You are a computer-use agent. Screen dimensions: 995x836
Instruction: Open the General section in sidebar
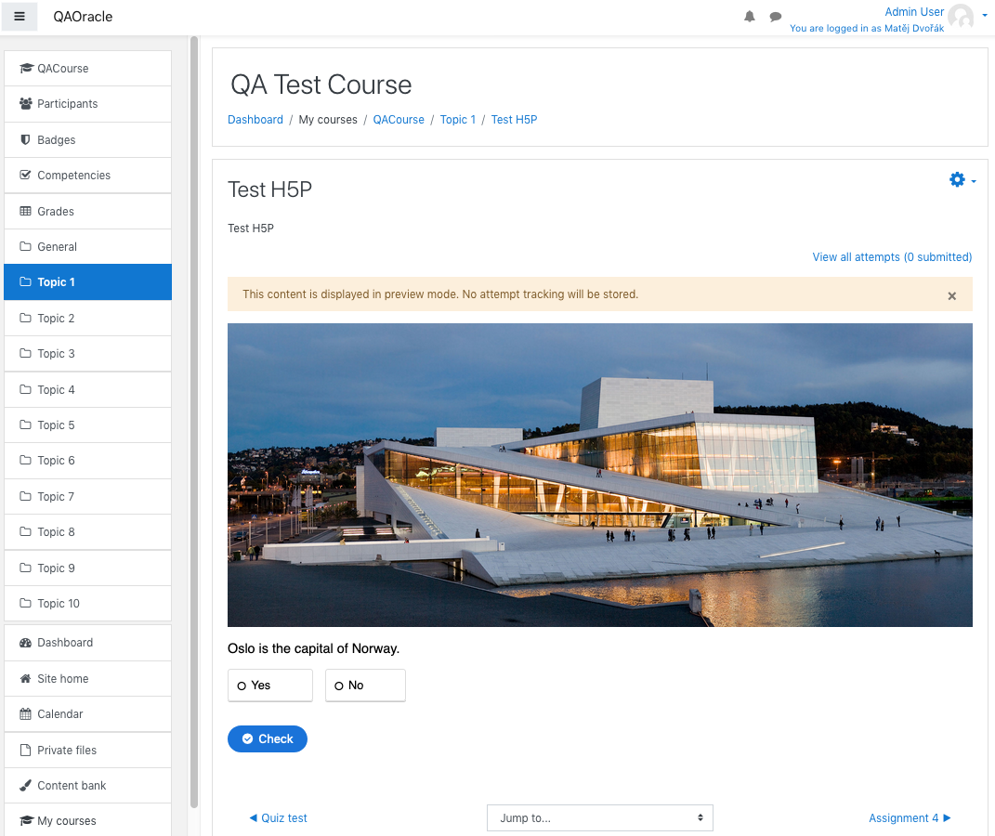(x=87, y=247)
